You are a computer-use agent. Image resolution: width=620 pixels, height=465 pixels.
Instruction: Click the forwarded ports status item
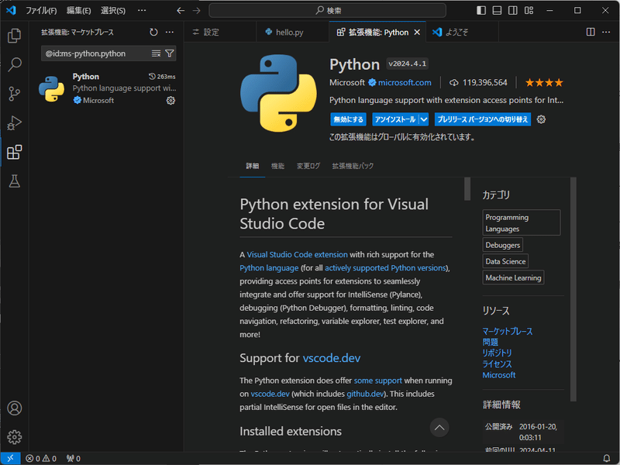(74, 458)
